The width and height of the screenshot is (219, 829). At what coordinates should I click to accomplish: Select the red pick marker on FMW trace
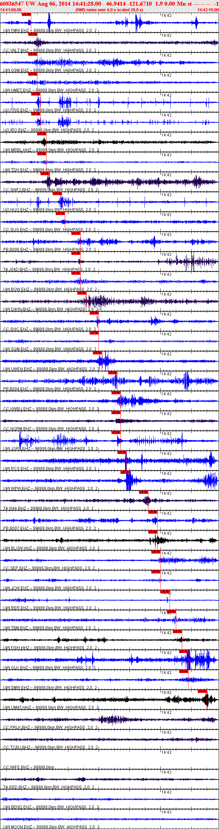point(26,14)
